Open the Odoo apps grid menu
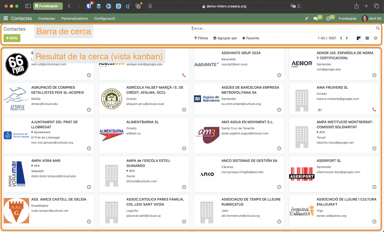This screenshot has width=384, height=232. click(x=6, y=18)
